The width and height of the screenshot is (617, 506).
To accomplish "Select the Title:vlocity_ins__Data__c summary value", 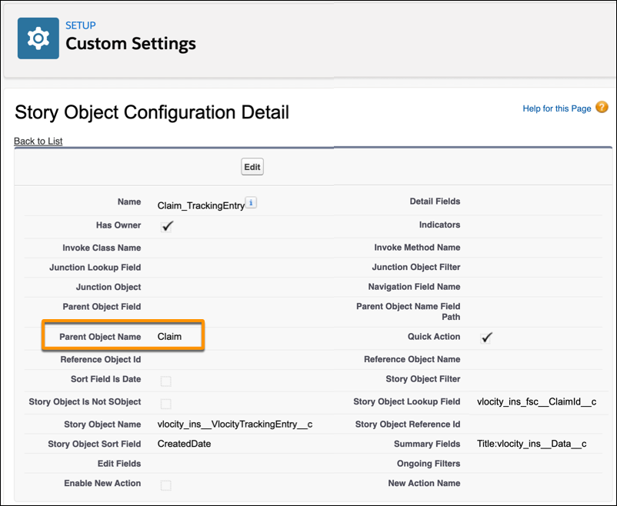I will click(532, 444).
